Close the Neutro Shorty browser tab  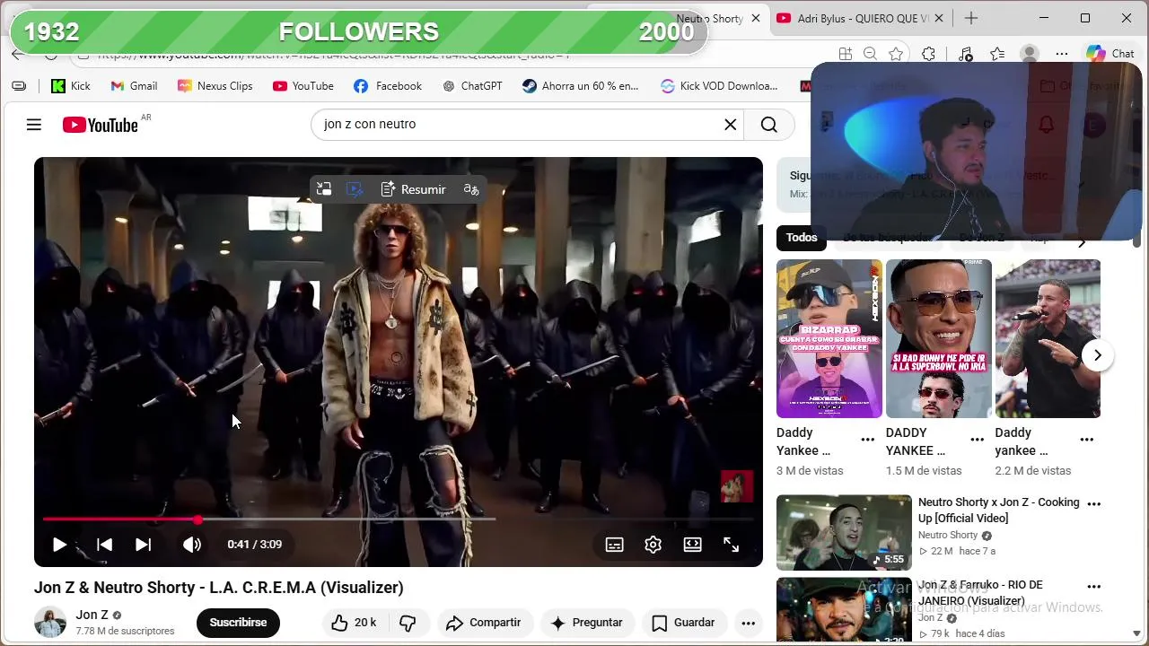point(756,18)
